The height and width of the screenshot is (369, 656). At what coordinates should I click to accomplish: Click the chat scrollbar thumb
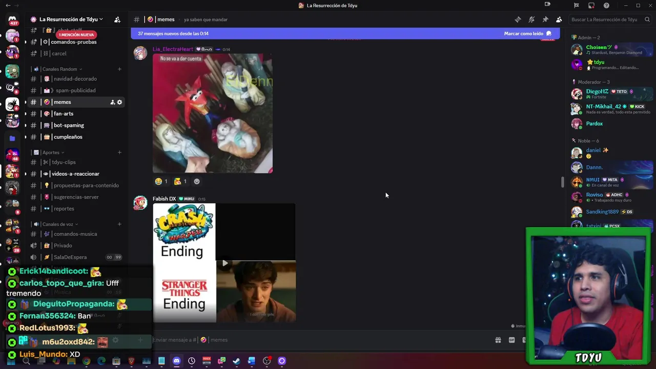point(562,182)
